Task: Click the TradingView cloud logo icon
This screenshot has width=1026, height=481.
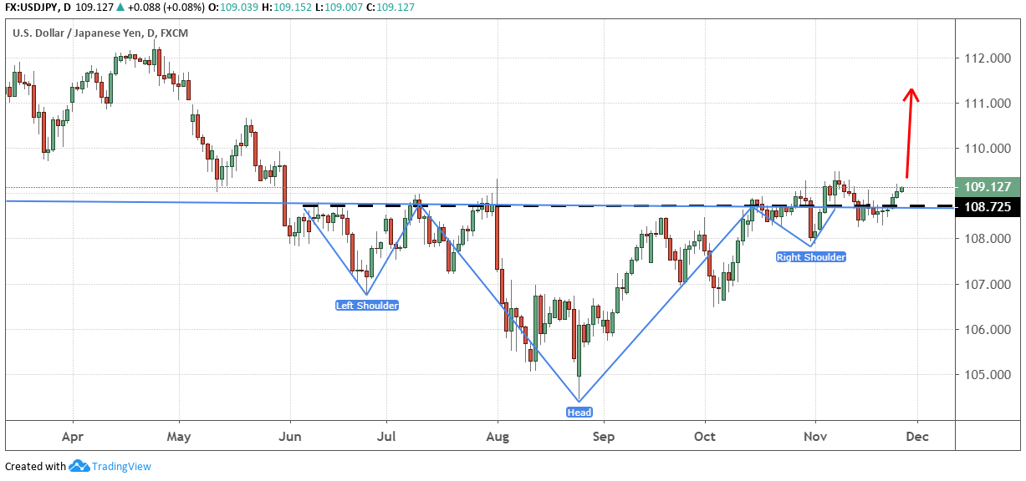Action: pos(79,466)
